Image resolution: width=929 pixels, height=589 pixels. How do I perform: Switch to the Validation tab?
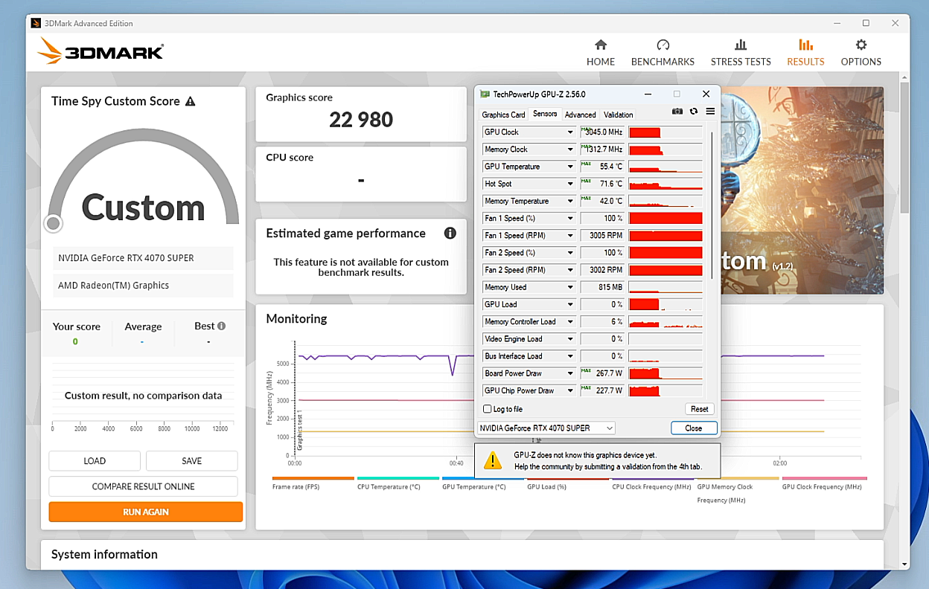click(x=618, y=115)
